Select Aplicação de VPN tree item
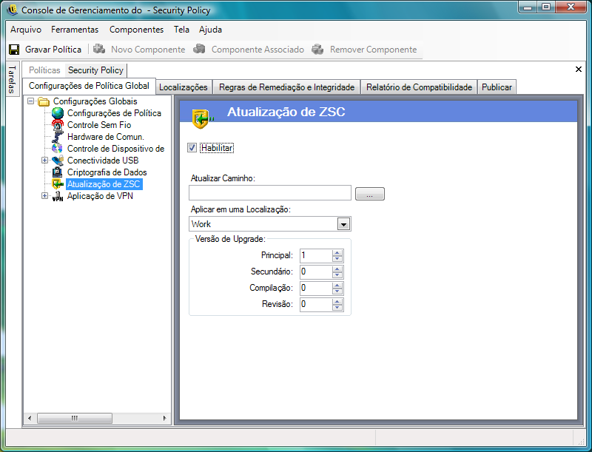 (100, 196)
